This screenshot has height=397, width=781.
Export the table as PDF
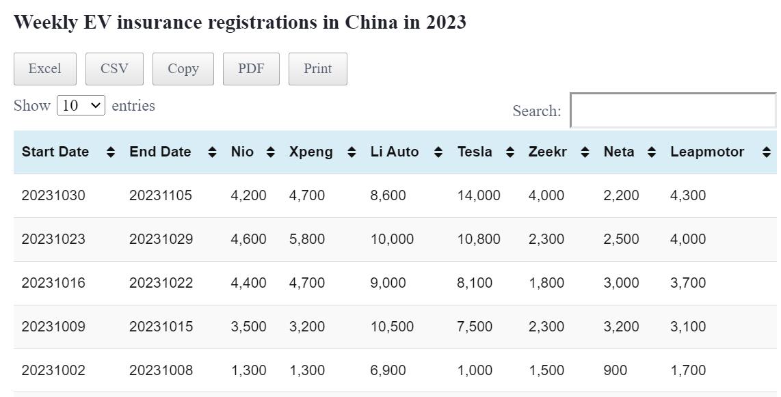[251, 69]
